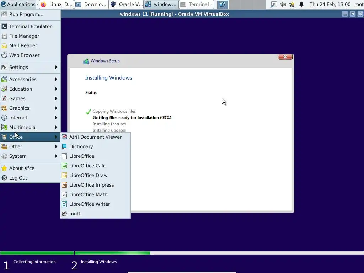
Task: Click the Copying Windows files checkmark
Action: tap(88, 112)
